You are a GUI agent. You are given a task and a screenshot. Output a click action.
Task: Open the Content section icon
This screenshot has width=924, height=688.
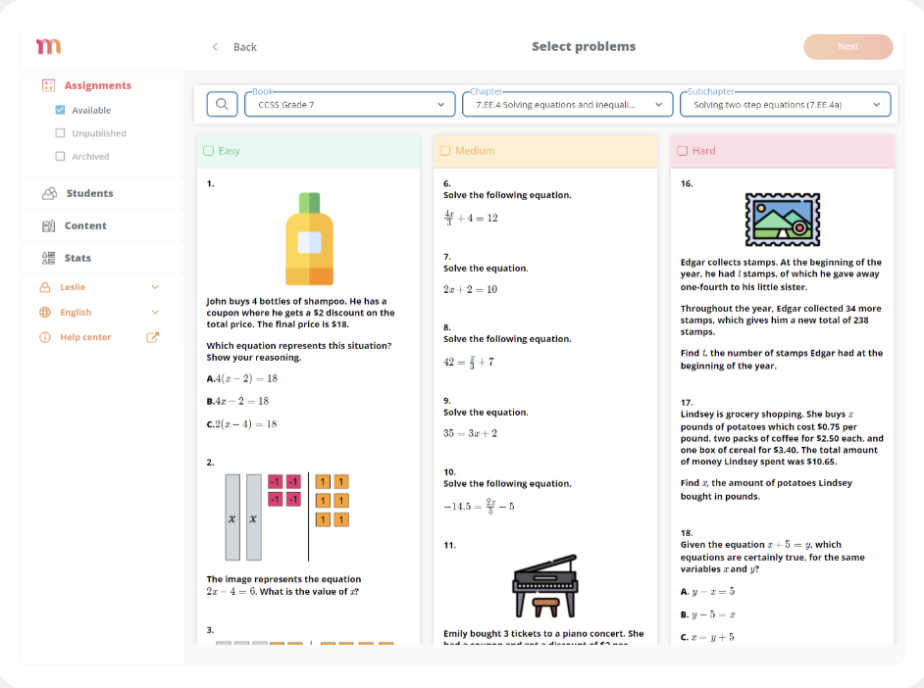(x=48, y=225)
